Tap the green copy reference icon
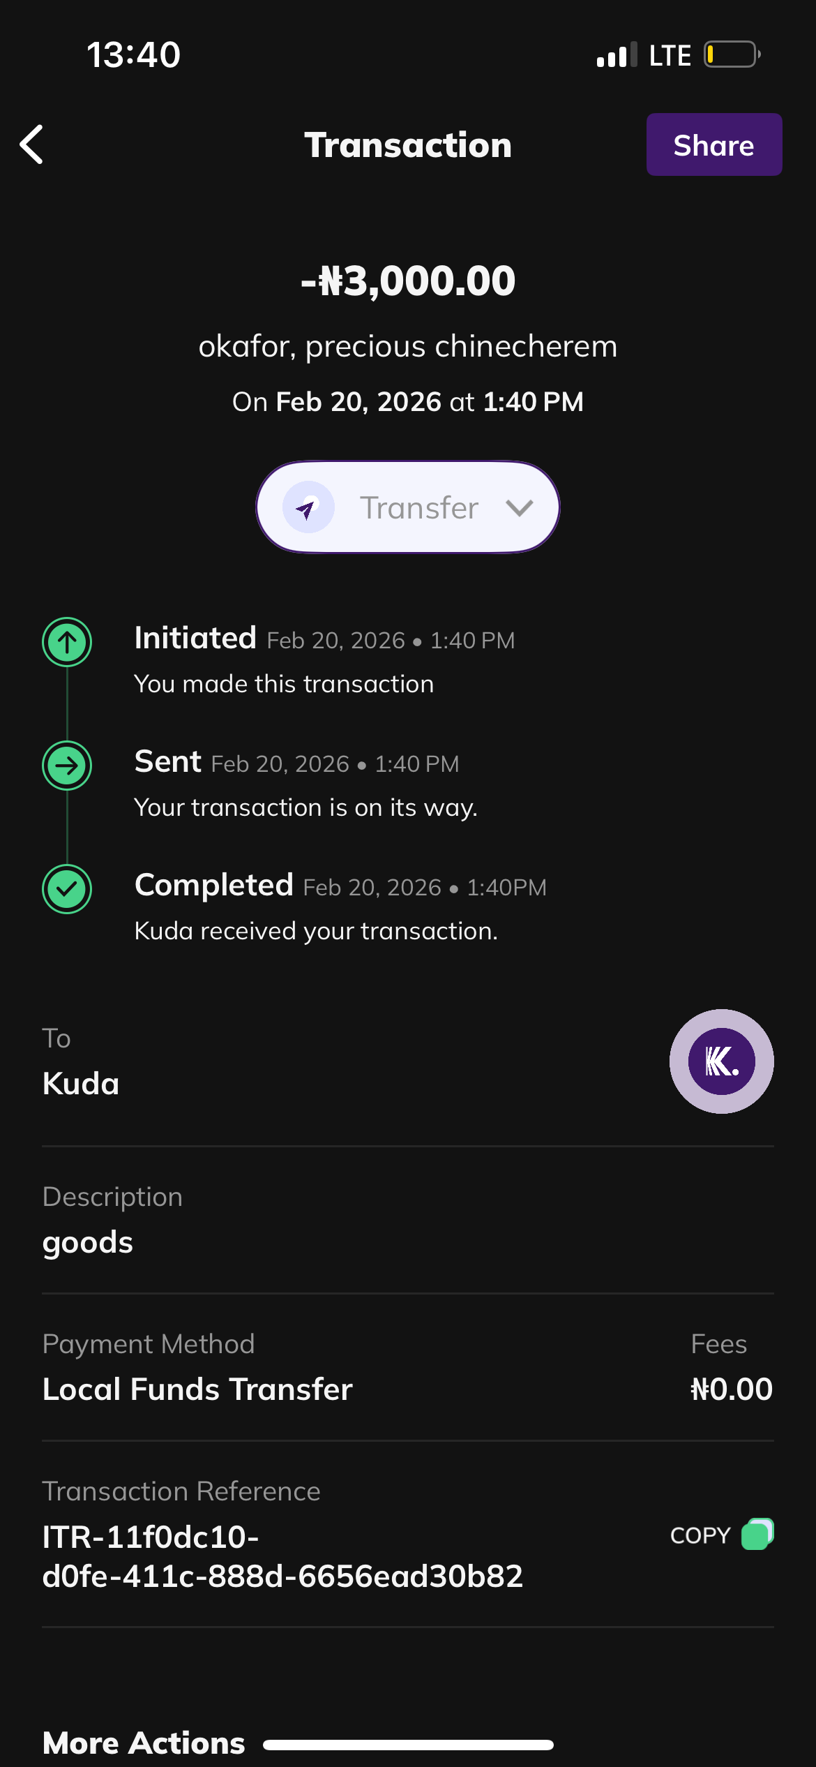Screen dimensions: 816x1767 pos(757,1534)
